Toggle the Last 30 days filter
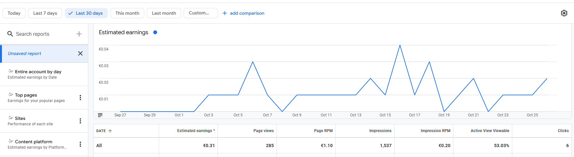574x157 pixels. (x=86, y=13)
